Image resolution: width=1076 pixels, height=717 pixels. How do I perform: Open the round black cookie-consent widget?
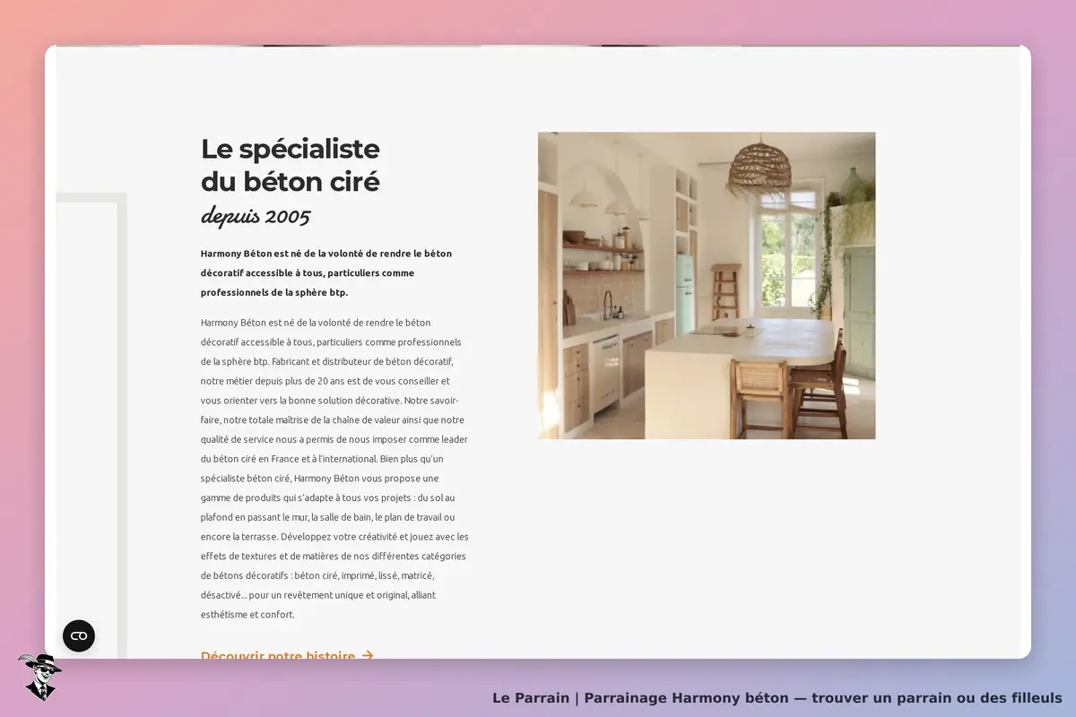point(79,635)
